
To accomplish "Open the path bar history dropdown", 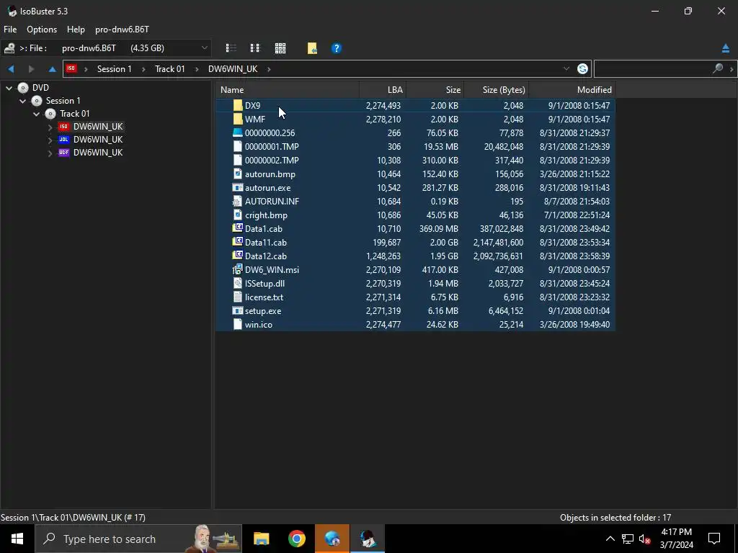I will coord(566,68).
